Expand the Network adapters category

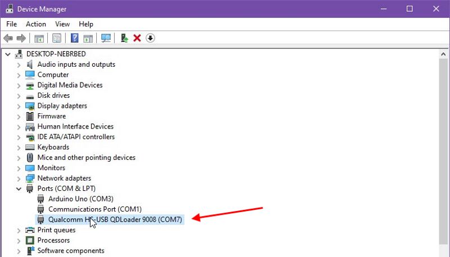coord(19,178)
